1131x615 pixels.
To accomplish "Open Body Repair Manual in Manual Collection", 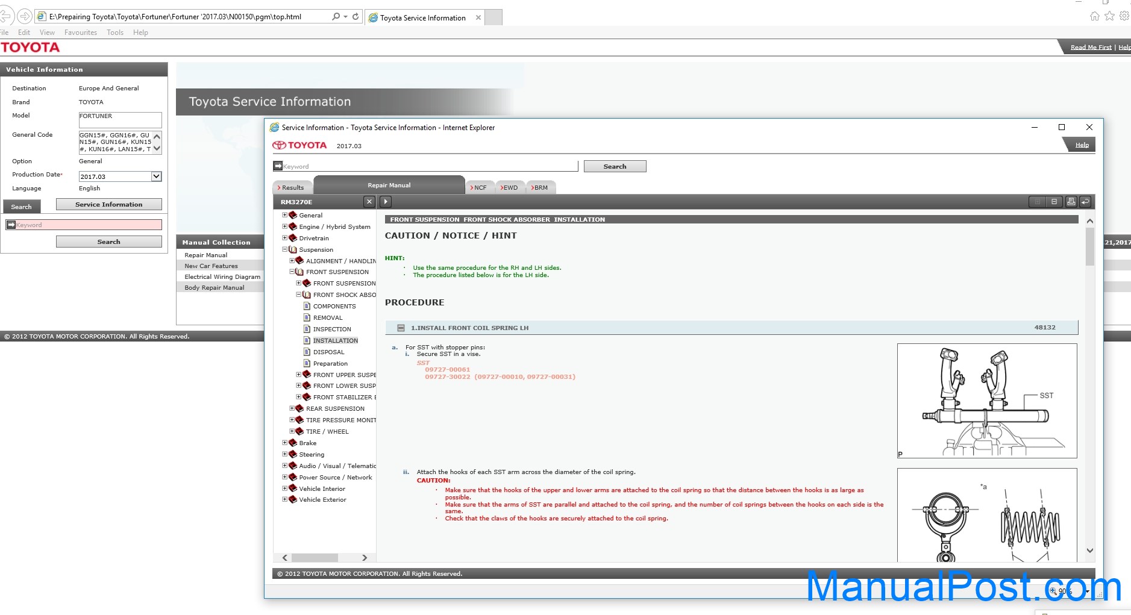I will pos(215,287).
